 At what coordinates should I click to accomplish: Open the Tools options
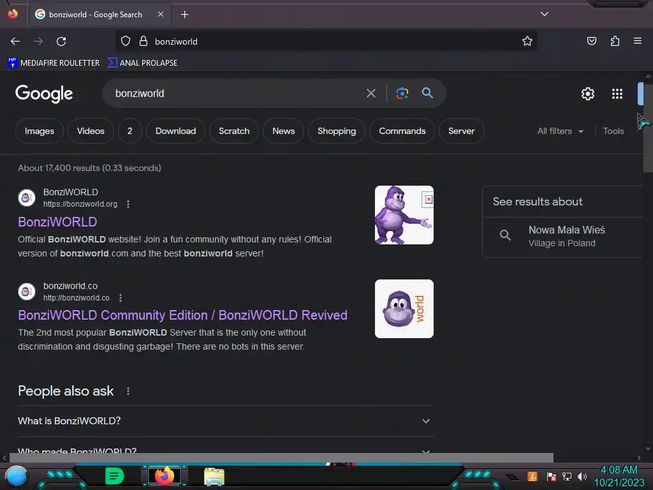point(613,131)
